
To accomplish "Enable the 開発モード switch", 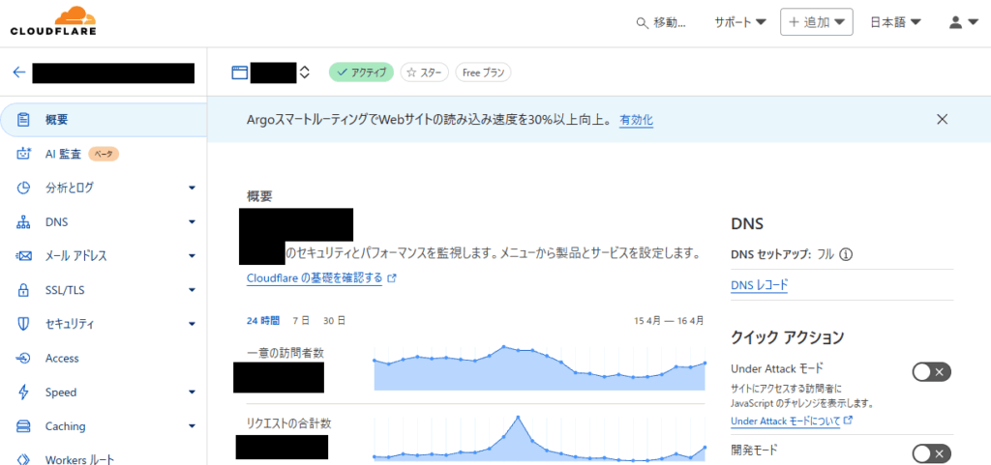I will point(932,453).
